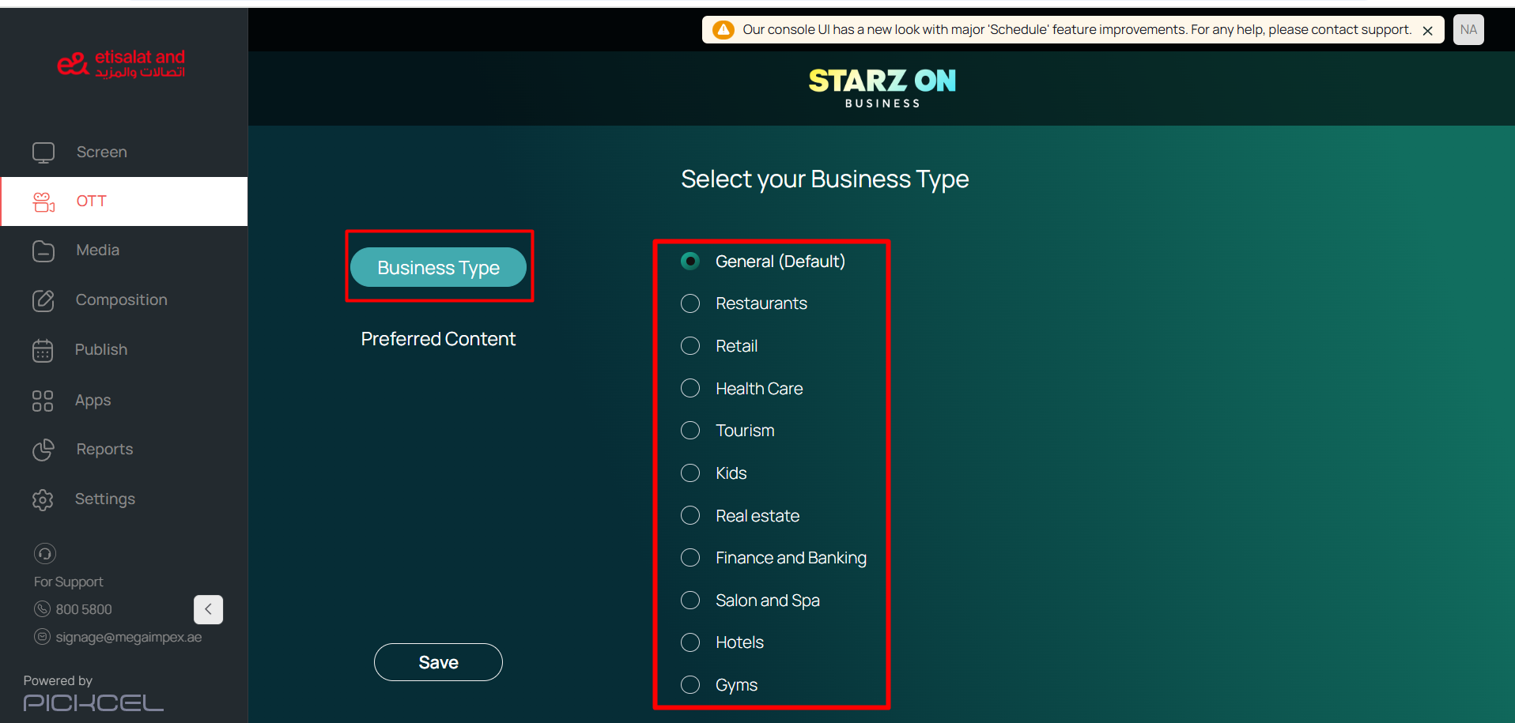Click the support headset icon
This screenshot has width=1515, height=723.
(x=45, y=554)
